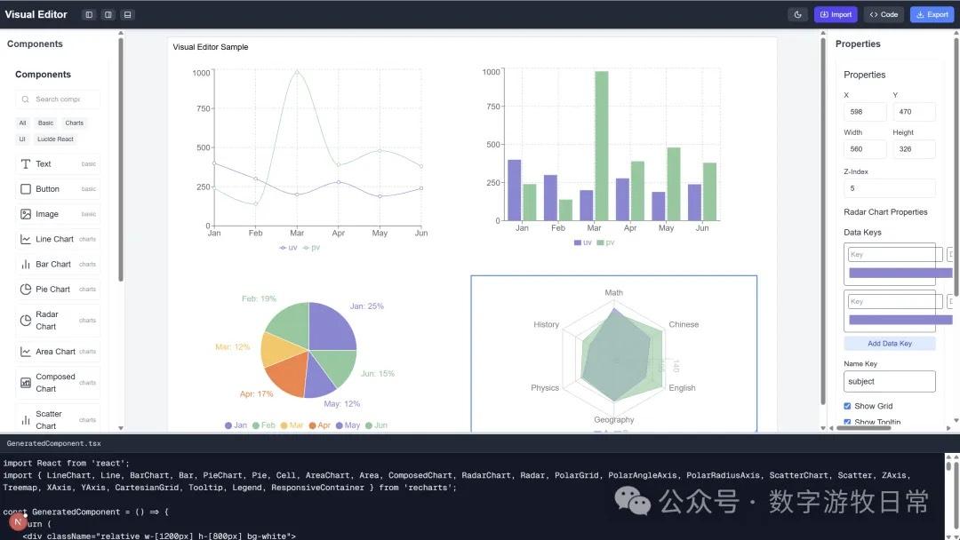Pick the Image component icon
960x540 pixels.
point(26,214)
